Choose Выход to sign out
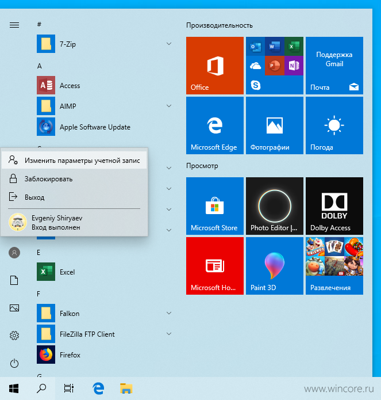Viewport: 381px width, 400px height. tap(74, 197)
